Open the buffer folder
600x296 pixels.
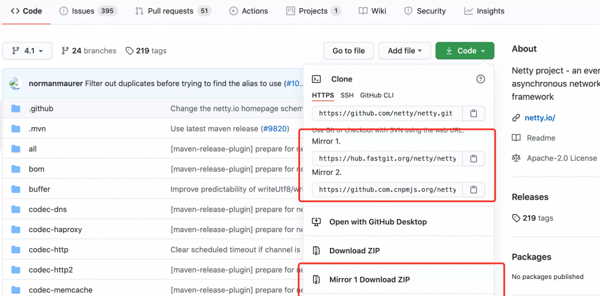click(x=39, y=189)
